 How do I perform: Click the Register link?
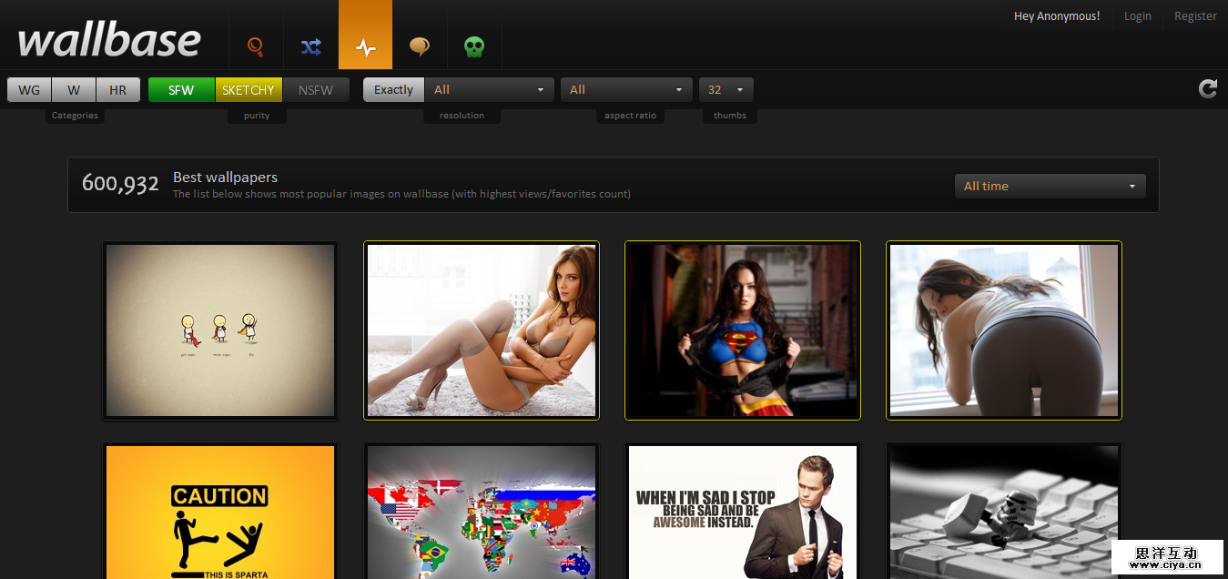pyautogui.click(x=1195, y=15)
